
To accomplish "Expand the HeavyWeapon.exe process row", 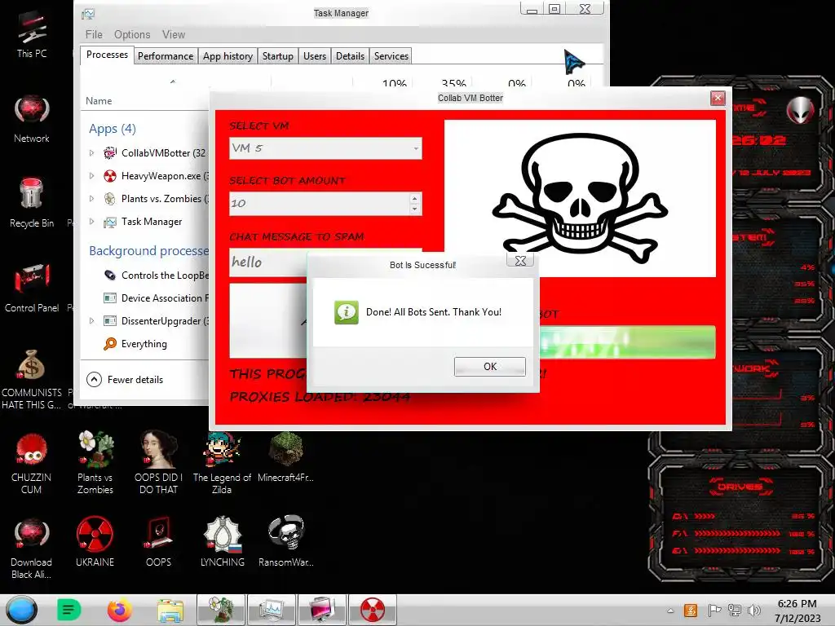I will coord(91,176).
